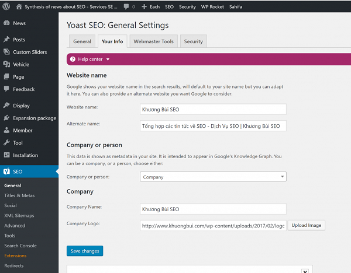Open the News menu item

pos(19,23)
